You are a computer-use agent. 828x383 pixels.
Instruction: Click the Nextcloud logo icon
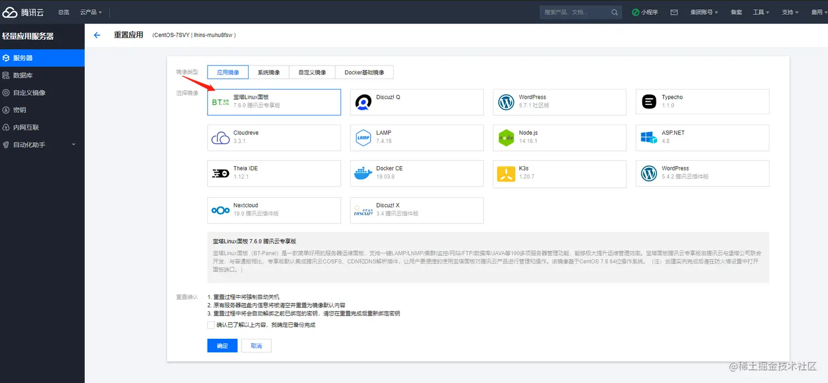[220, 210]
